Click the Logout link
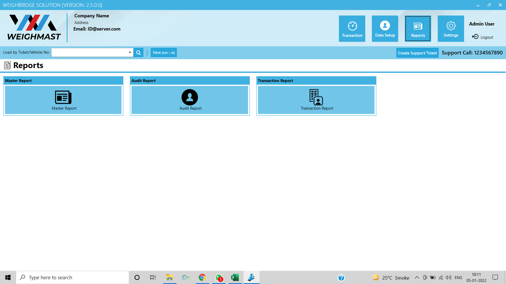 tap(483, 37)
